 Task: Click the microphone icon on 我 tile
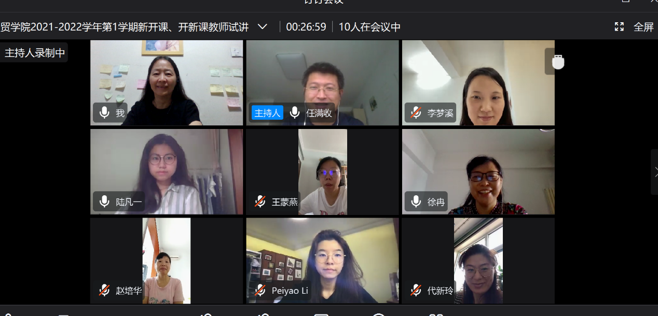point(104,112)
